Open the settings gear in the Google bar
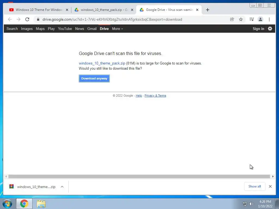The width and height of the screenshot is (279, 209). point(270,29)
